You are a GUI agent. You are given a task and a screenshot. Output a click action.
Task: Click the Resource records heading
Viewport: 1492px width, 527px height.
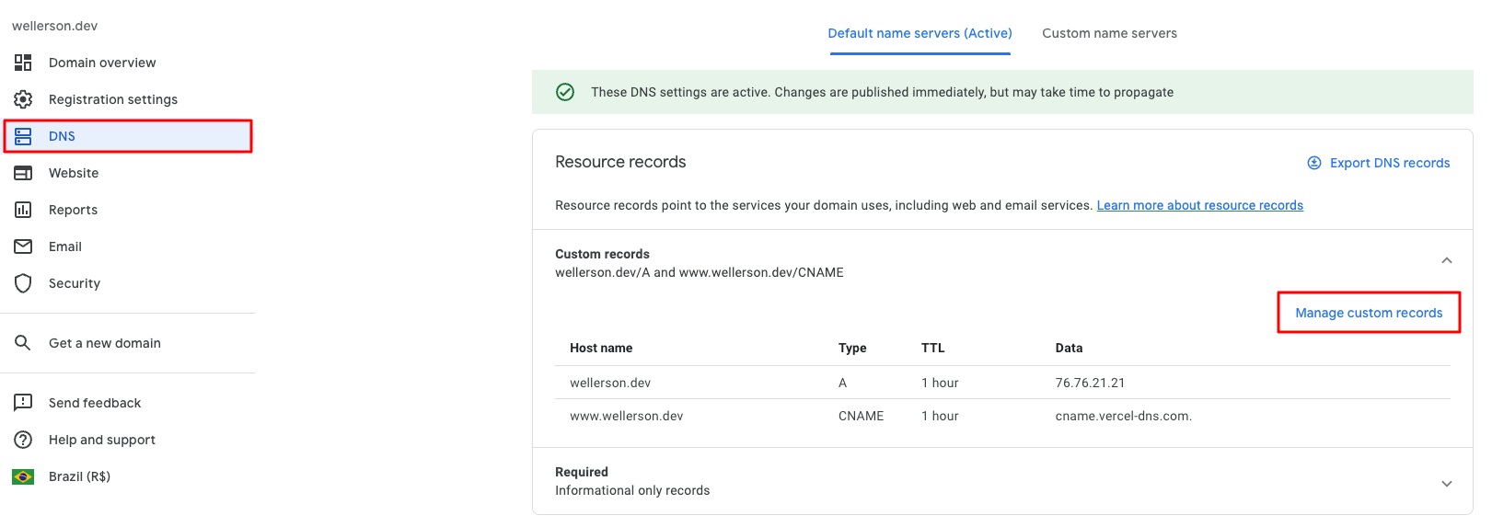click(620, 162)
